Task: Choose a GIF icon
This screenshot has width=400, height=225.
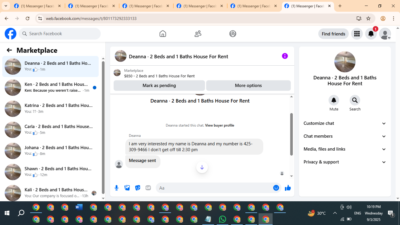Action: tap(148, 188)
